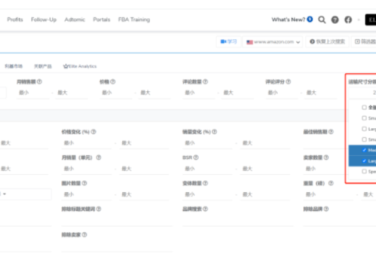Switch to the Elite Analytics tab

pyautogui.click(x=80, y=66)
